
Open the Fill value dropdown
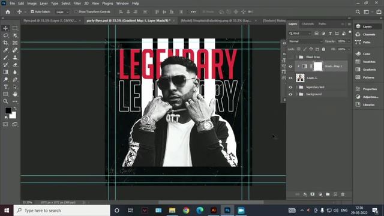tap(349, 49)
